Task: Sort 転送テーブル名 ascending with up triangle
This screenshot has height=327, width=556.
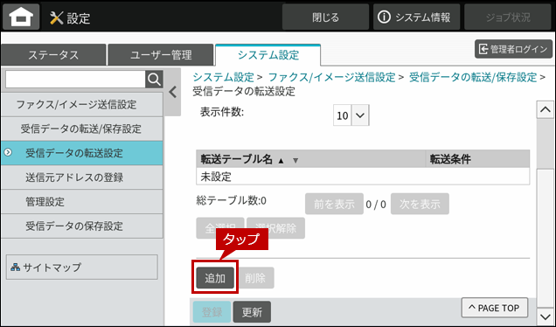Action: click(x=281, y=161)
